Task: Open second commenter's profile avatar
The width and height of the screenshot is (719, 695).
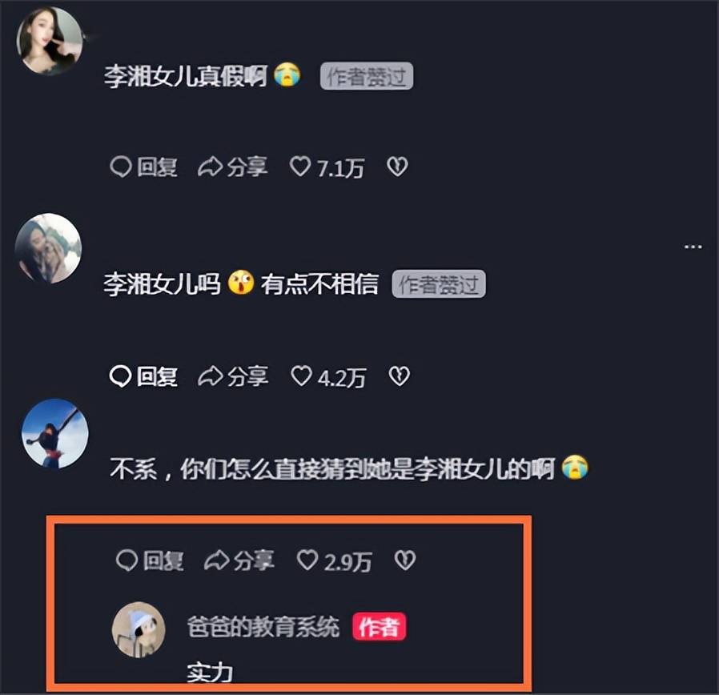Action: pyautogui.click(x=48, y=248)
